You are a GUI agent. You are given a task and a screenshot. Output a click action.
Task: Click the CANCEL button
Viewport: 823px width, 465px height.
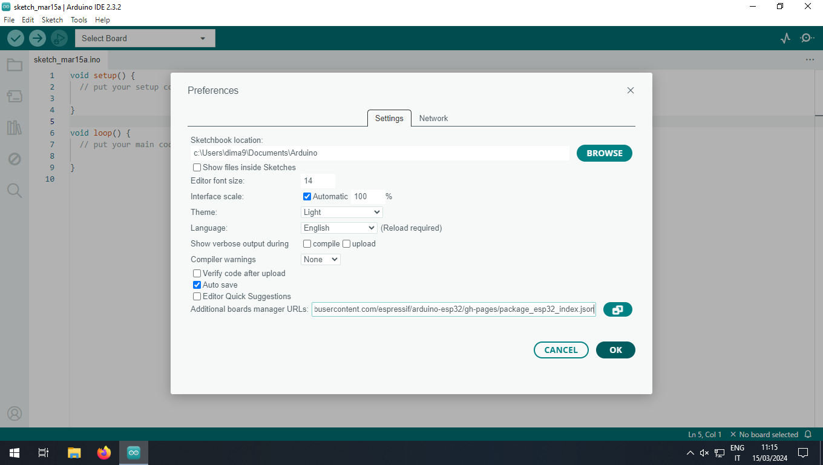[x=561, y=350]
